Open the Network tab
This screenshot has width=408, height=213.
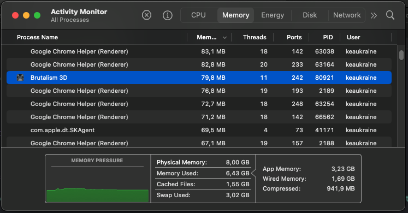[x=347, y=15]
